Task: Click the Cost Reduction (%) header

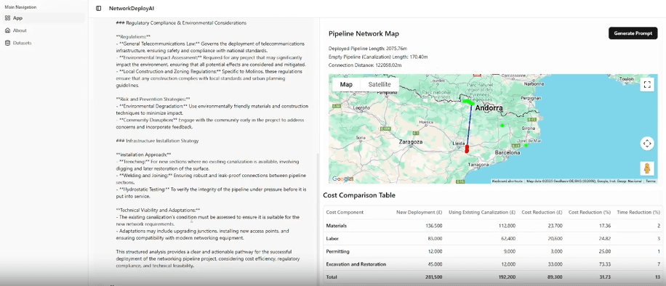Action: [x=589, y=212]
